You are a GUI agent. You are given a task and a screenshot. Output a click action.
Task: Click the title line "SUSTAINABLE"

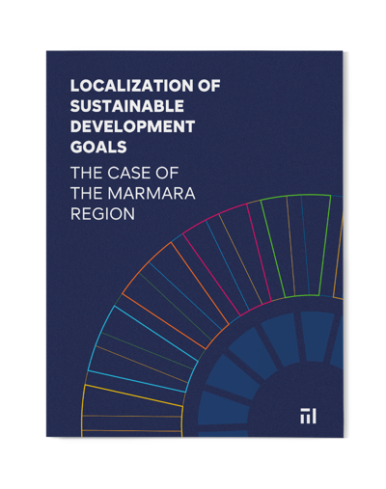[x=127, y=106]
